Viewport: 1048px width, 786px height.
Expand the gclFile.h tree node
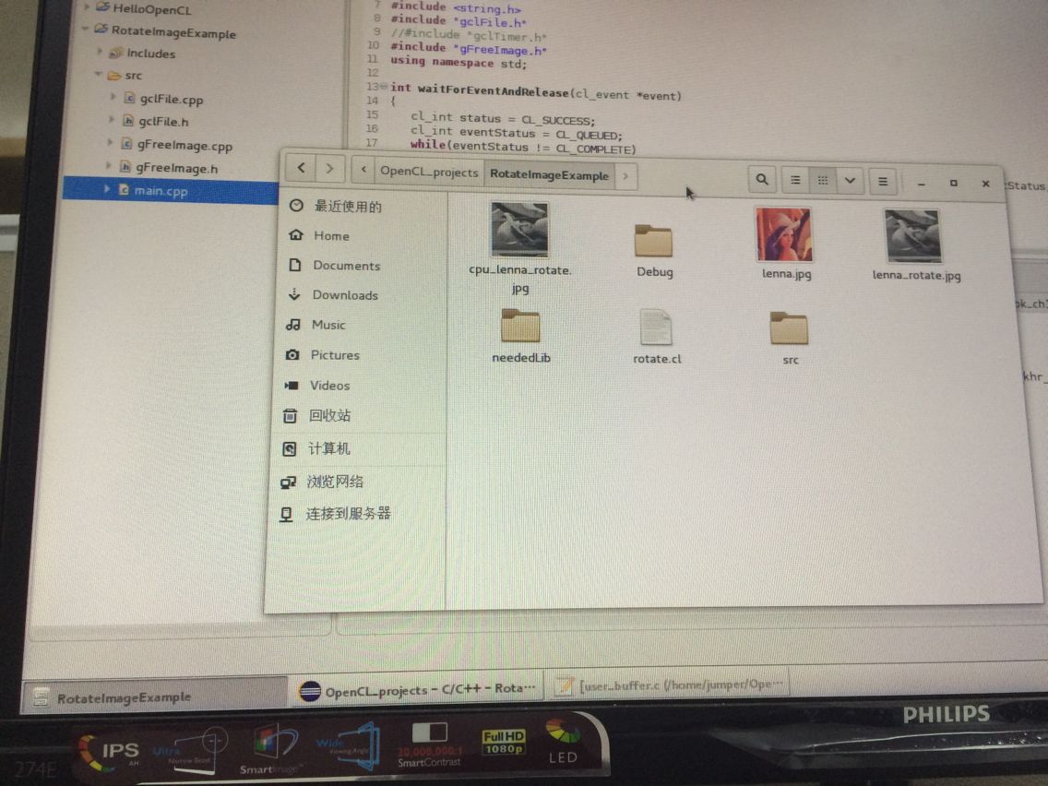pyautogui.click(x=111, y=120)
